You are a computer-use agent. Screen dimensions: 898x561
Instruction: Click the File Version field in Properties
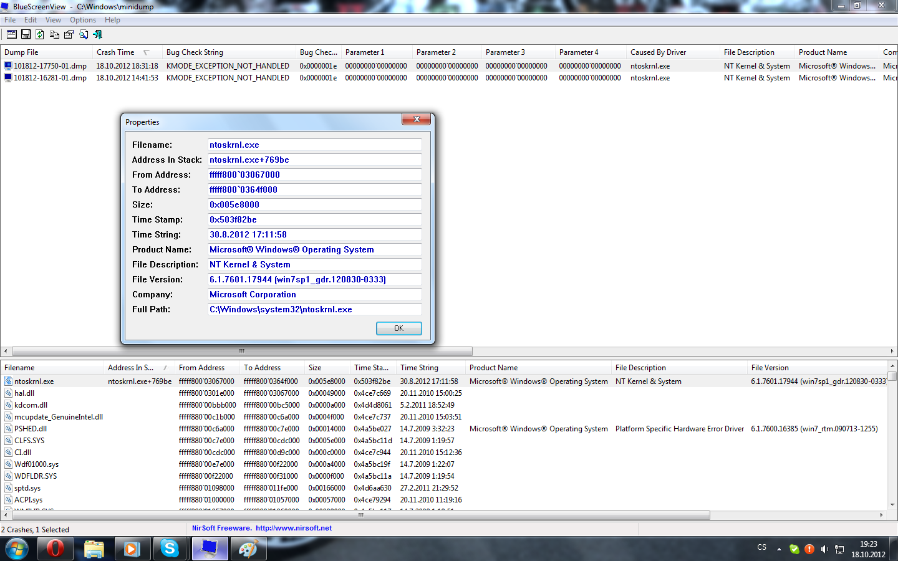pos(315,279)
